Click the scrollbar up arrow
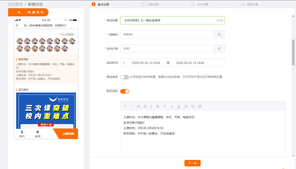 (293, 16)
